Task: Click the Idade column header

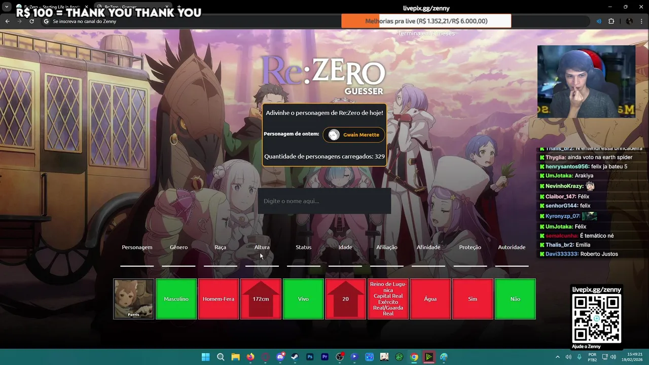Action: pos(345,247)
